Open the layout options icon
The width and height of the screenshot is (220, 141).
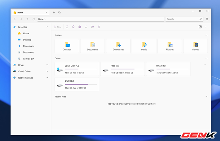(200, 27)
